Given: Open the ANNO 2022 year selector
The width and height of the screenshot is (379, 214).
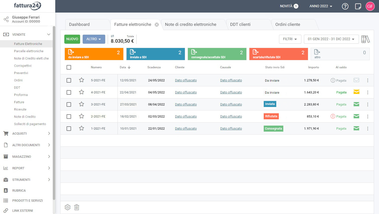Looking at the screenshot, I should (321, 6).
